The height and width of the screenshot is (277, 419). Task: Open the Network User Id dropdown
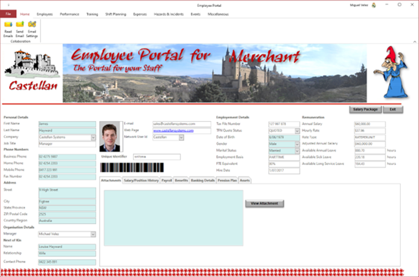tap(181, 137)
